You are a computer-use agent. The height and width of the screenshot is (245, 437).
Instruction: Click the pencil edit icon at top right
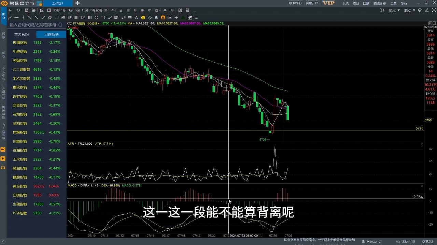point(426,10)
